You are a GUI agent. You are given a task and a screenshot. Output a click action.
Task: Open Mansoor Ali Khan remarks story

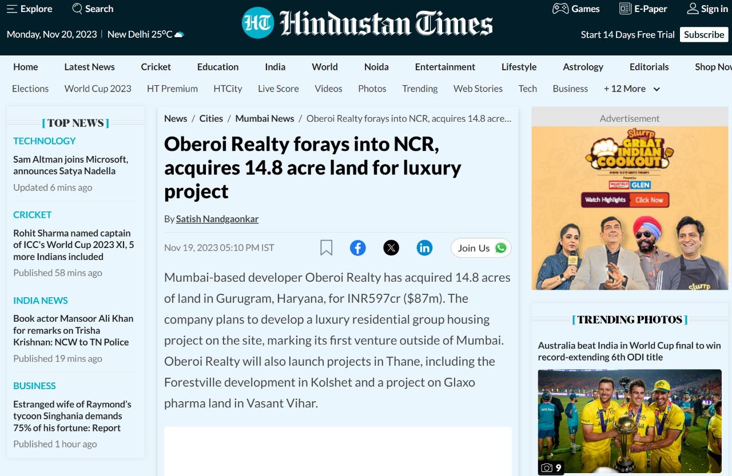pyautogui.click(x=73, y=330)
